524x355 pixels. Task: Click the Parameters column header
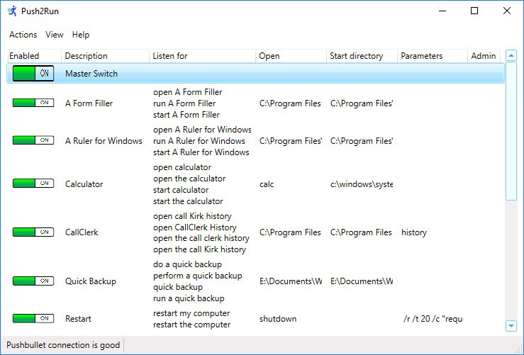(x=433, y=56)
